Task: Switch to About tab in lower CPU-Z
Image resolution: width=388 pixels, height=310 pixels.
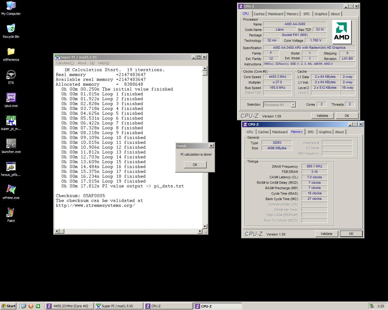Action: click(x=339, y=132)
